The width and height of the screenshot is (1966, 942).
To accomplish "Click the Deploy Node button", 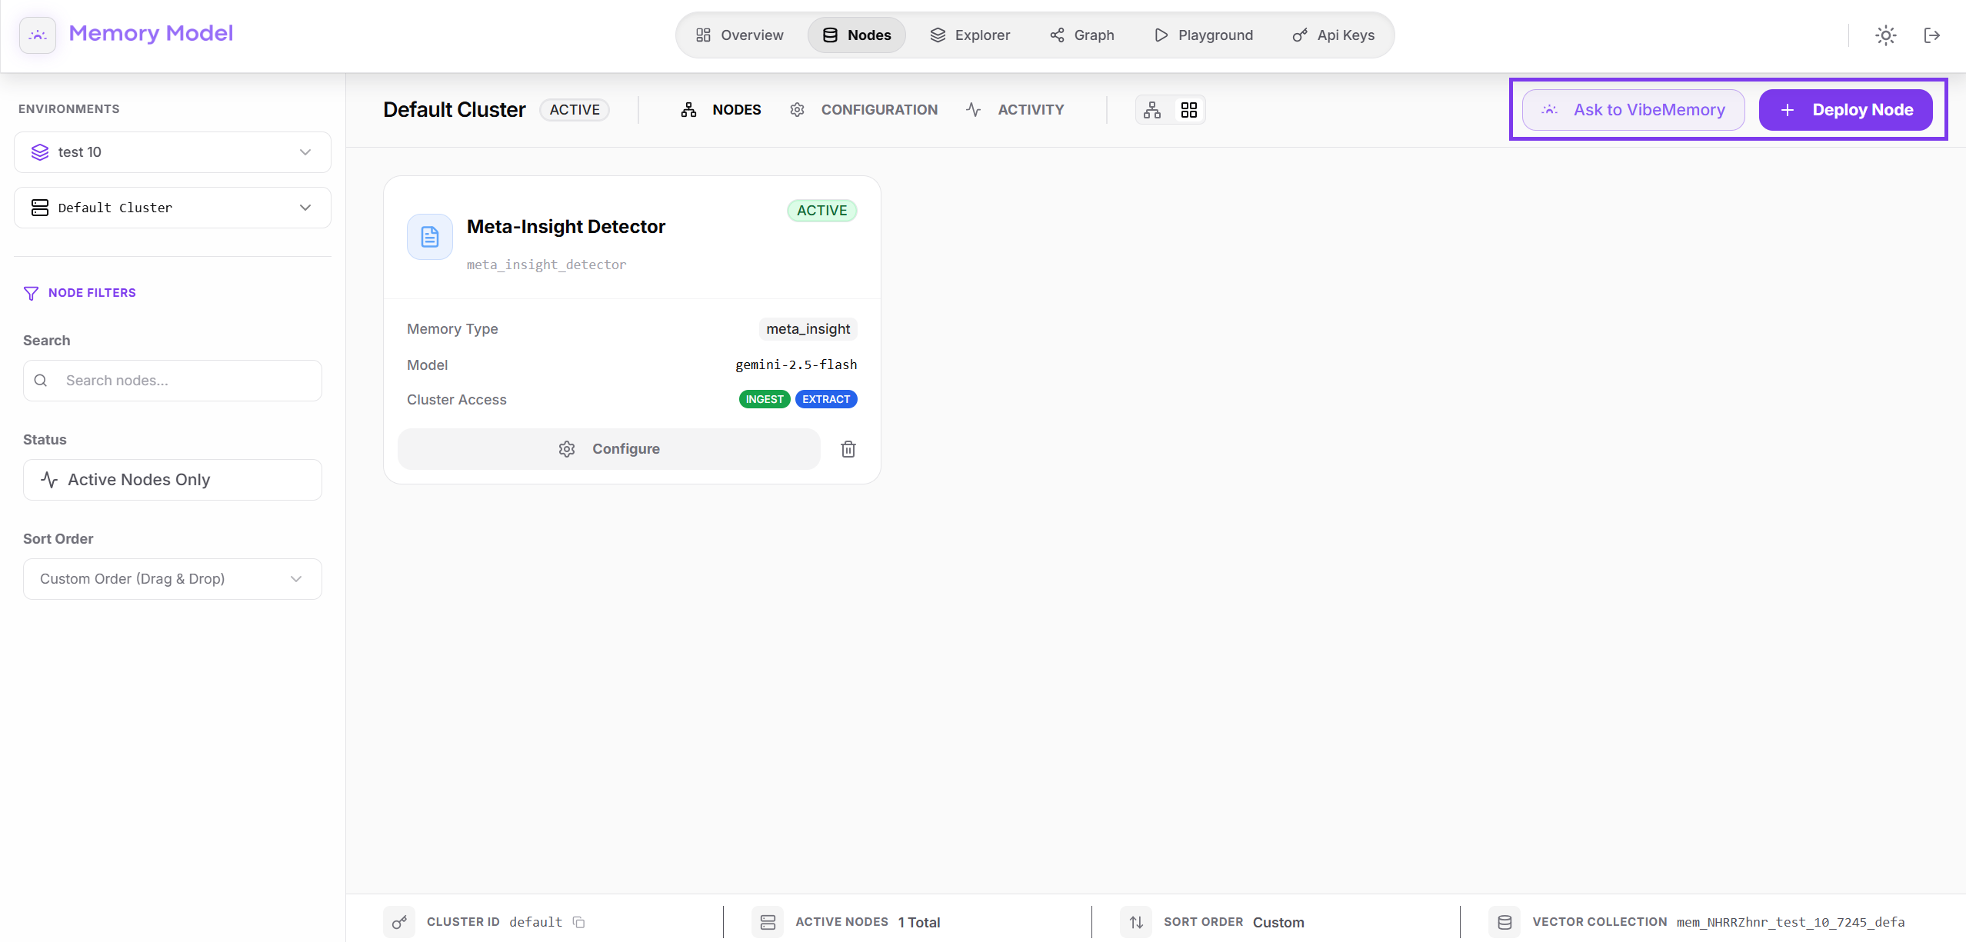I will [x=1845, y=109].
